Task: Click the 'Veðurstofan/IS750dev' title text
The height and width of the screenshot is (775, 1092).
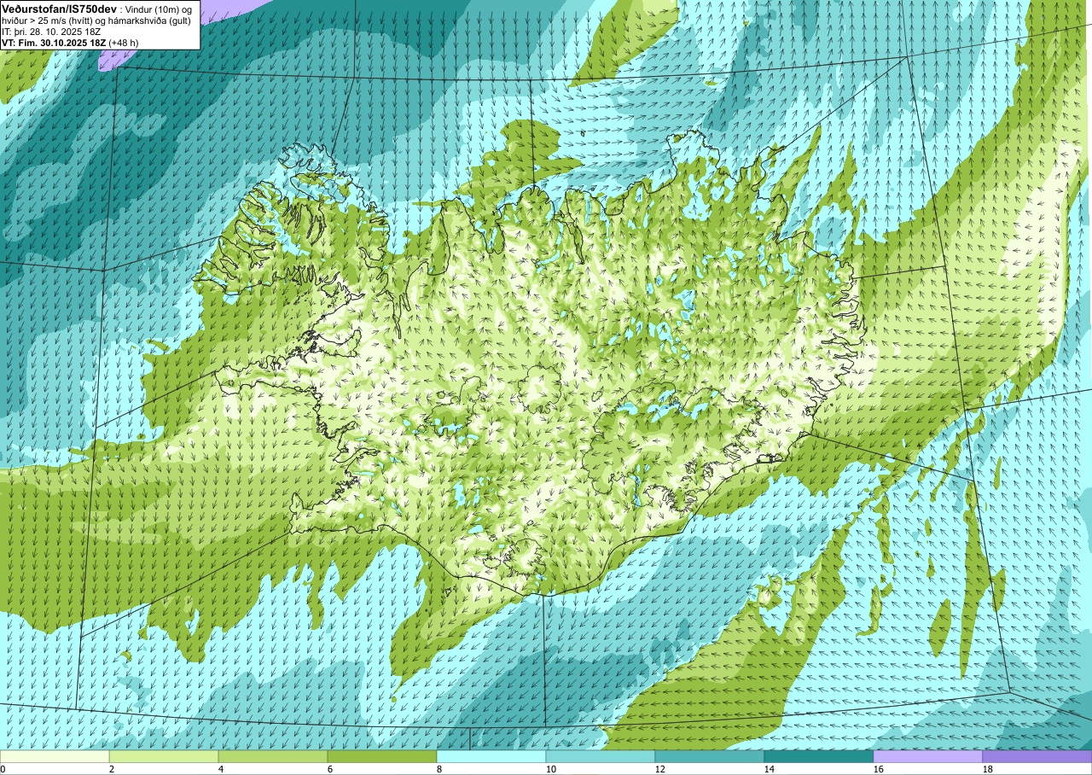Action: [60, 8]
